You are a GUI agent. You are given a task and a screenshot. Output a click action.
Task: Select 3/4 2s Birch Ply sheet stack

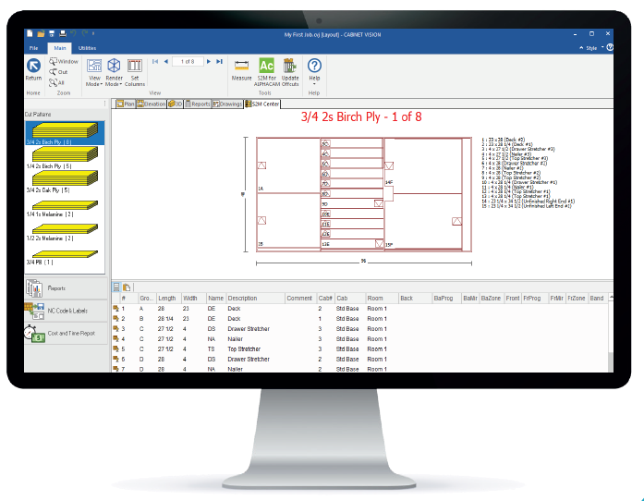(65, 133)
